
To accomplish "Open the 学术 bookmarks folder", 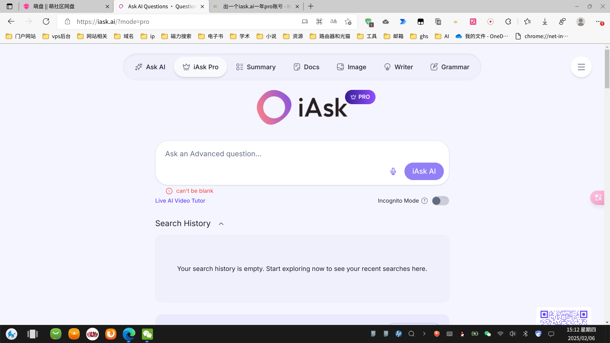I will pyautogui.click(x=240, y=36).
